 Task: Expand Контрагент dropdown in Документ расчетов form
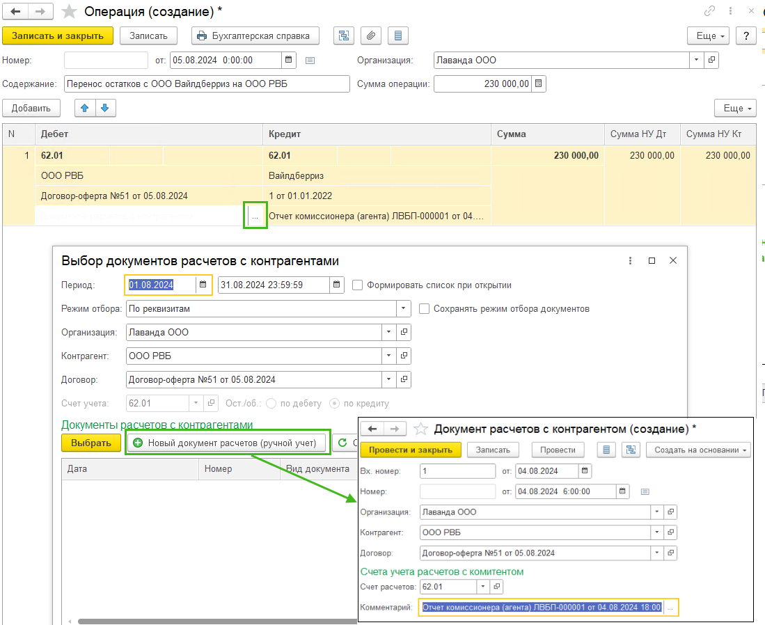point(657,532)
